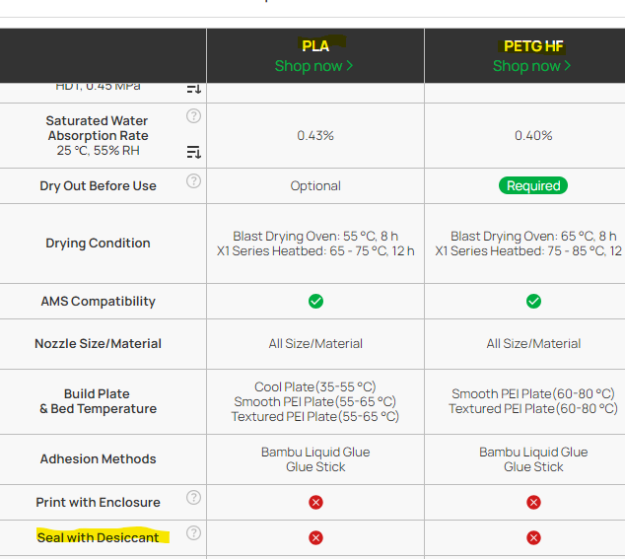
Task: Click help icon beside Saturated Water Absorption Rate
Action: point(193,116)
